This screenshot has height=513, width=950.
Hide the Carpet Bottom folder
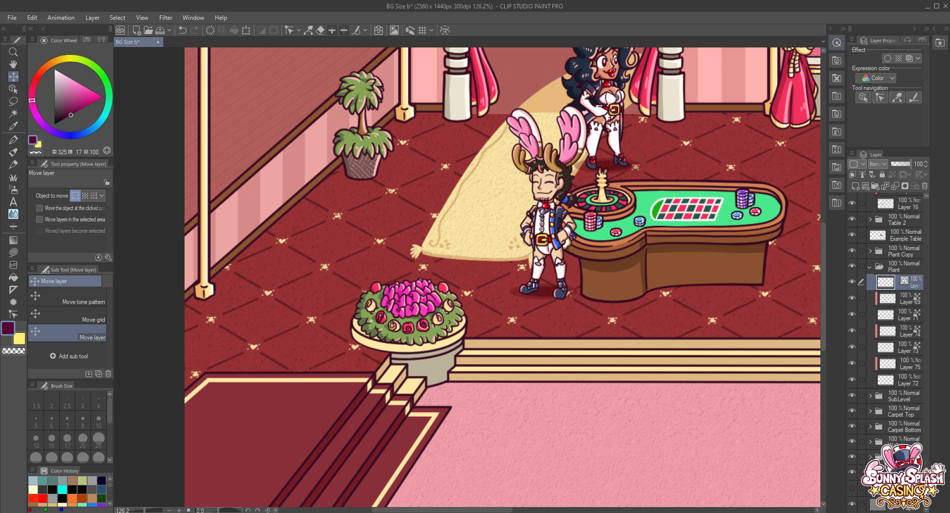point(852,426)
